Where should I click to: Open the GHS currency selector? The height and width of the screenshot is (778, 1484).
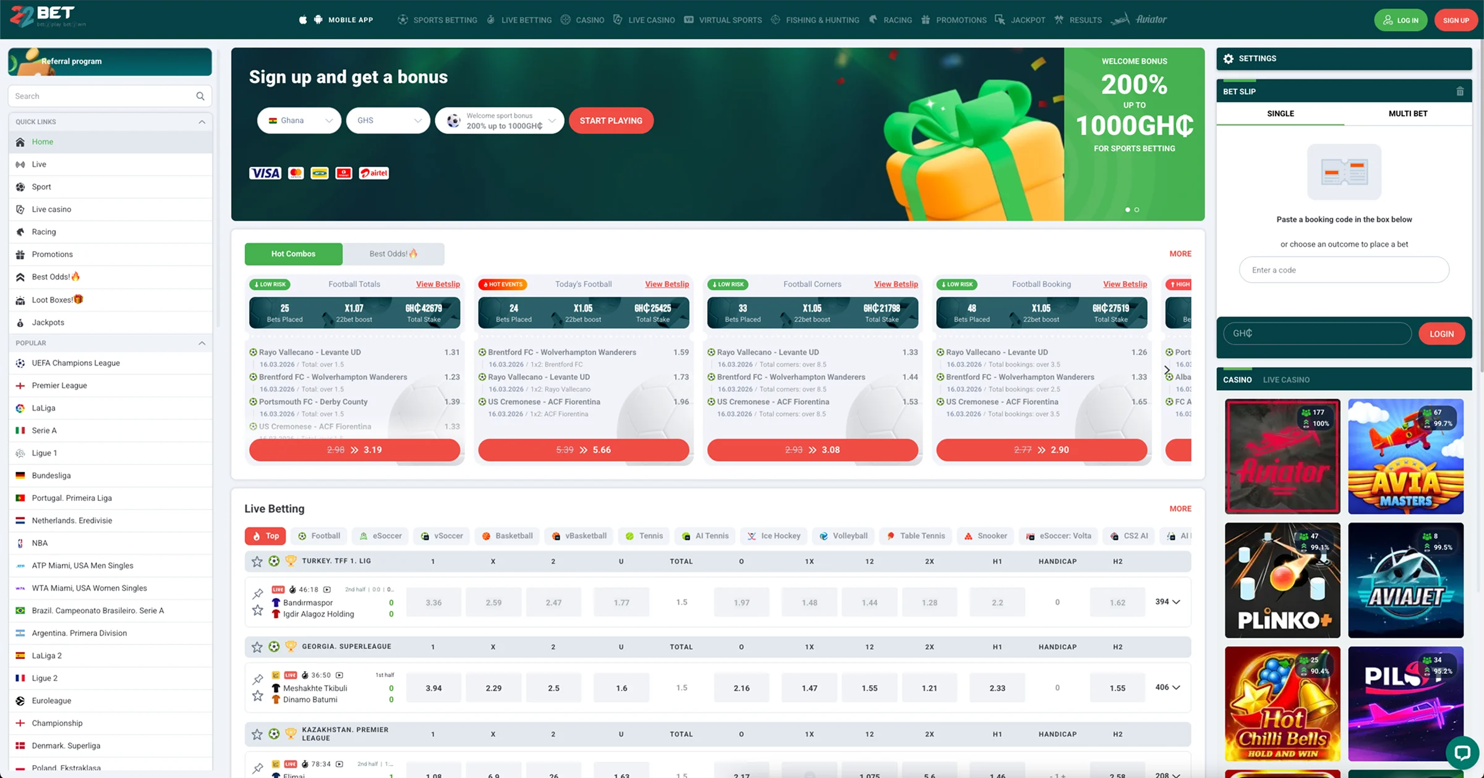[x=388, y=120]
